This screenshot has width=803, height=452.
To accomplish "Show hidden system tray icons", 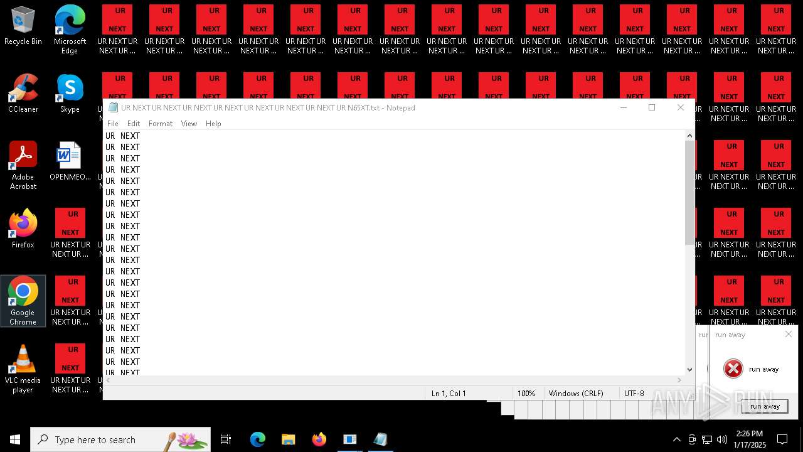I will click(676, 439).
